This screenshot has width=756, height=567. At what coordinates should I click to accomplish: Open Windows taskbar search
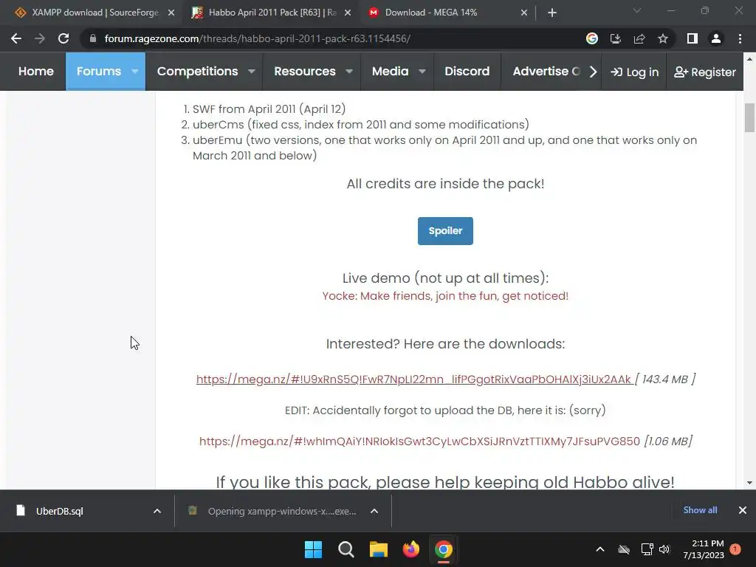[x=346, y=549]
